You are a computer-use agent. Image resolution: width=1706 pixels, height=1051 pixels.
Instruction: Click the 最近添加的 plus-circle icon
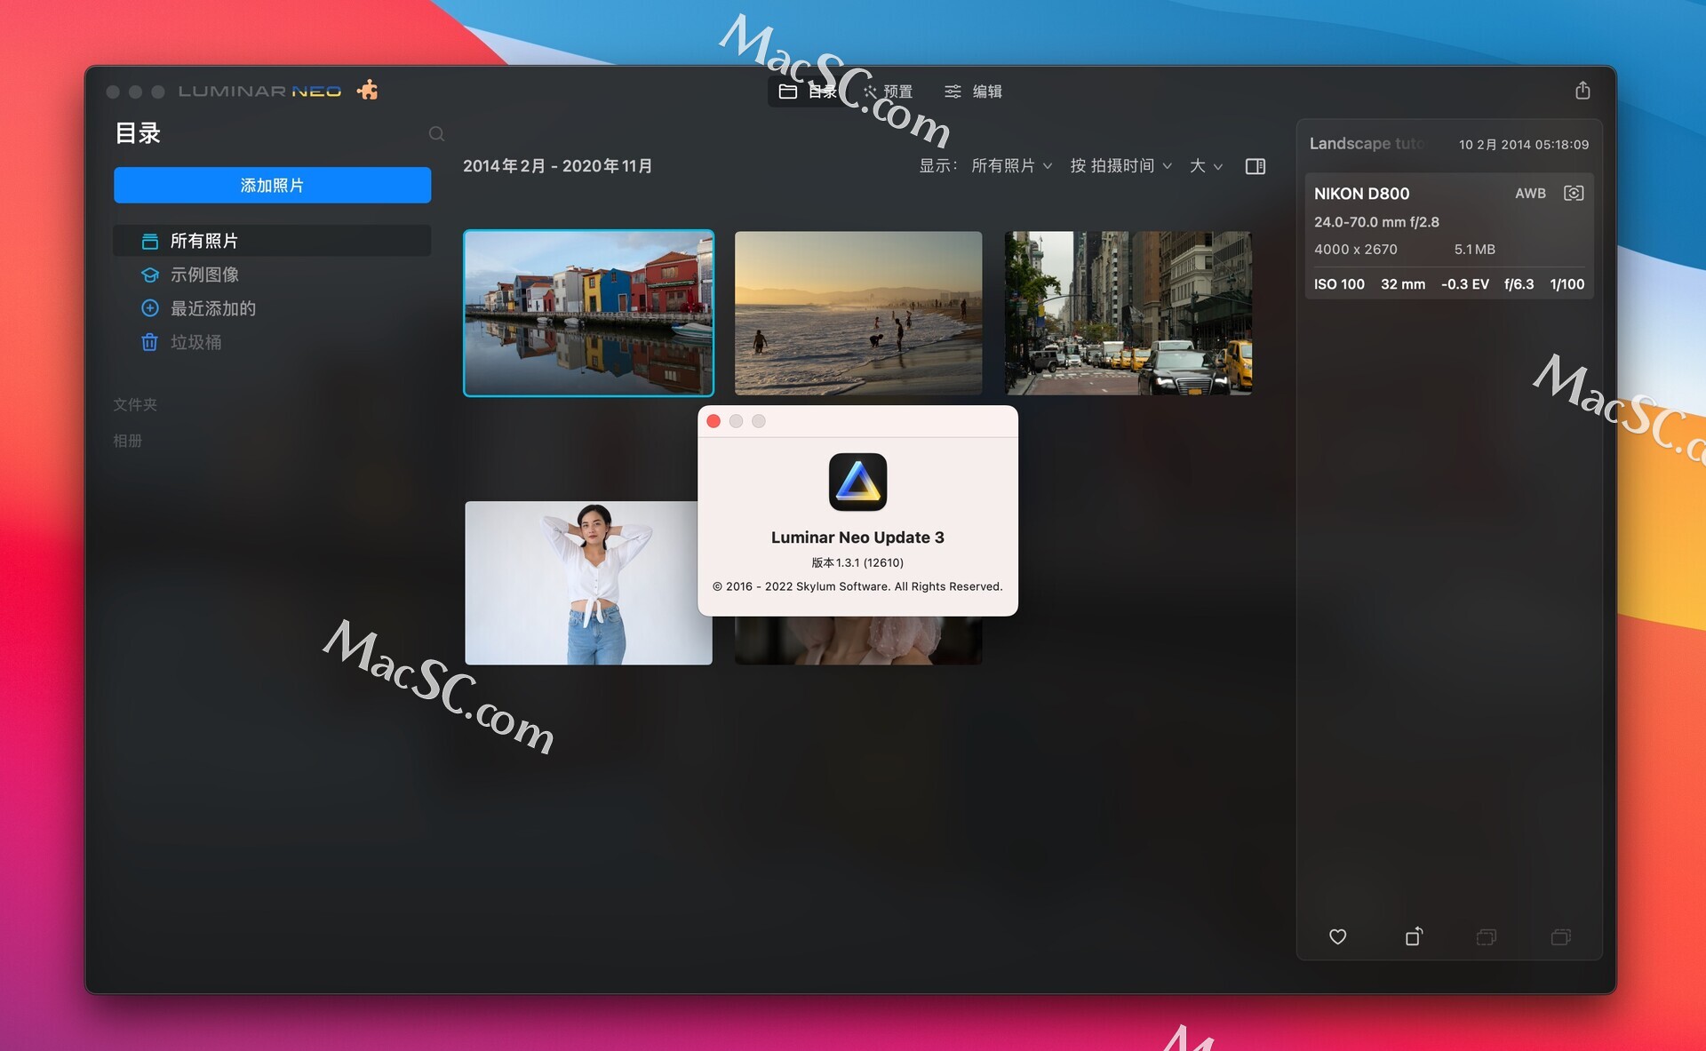150,308
